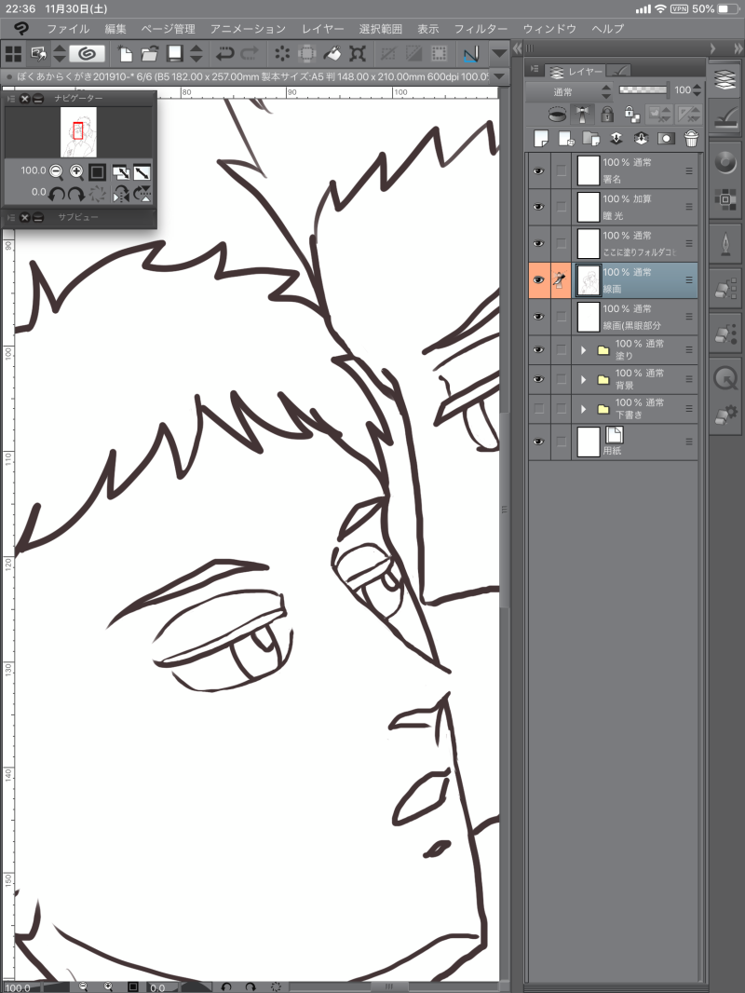Open pen sub tool palette in right dock
The height and width of the screenshot is (993, 745).
point(725,244)
